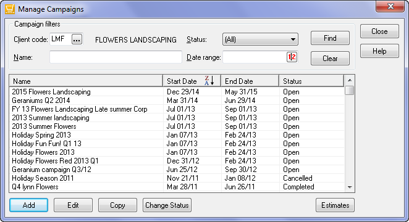Screen dimensions: 409x222
Task: Select the Holiday Flowers 2013 row
Action: [177, 152]
